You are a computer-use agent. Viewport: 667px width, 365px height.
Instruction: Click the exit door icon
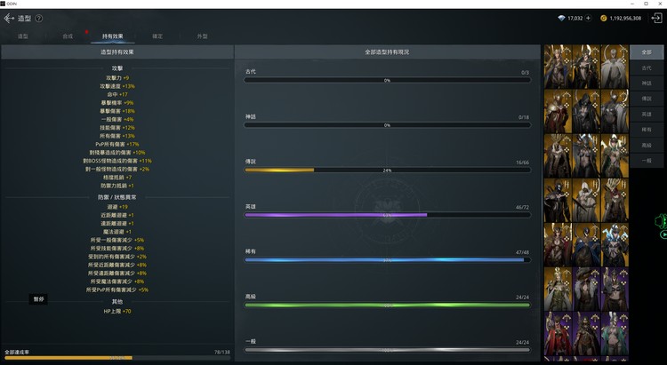point(657,18)
